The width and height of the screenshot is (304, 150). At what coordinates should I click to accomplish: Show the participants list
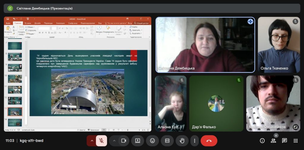pos(273,141)
